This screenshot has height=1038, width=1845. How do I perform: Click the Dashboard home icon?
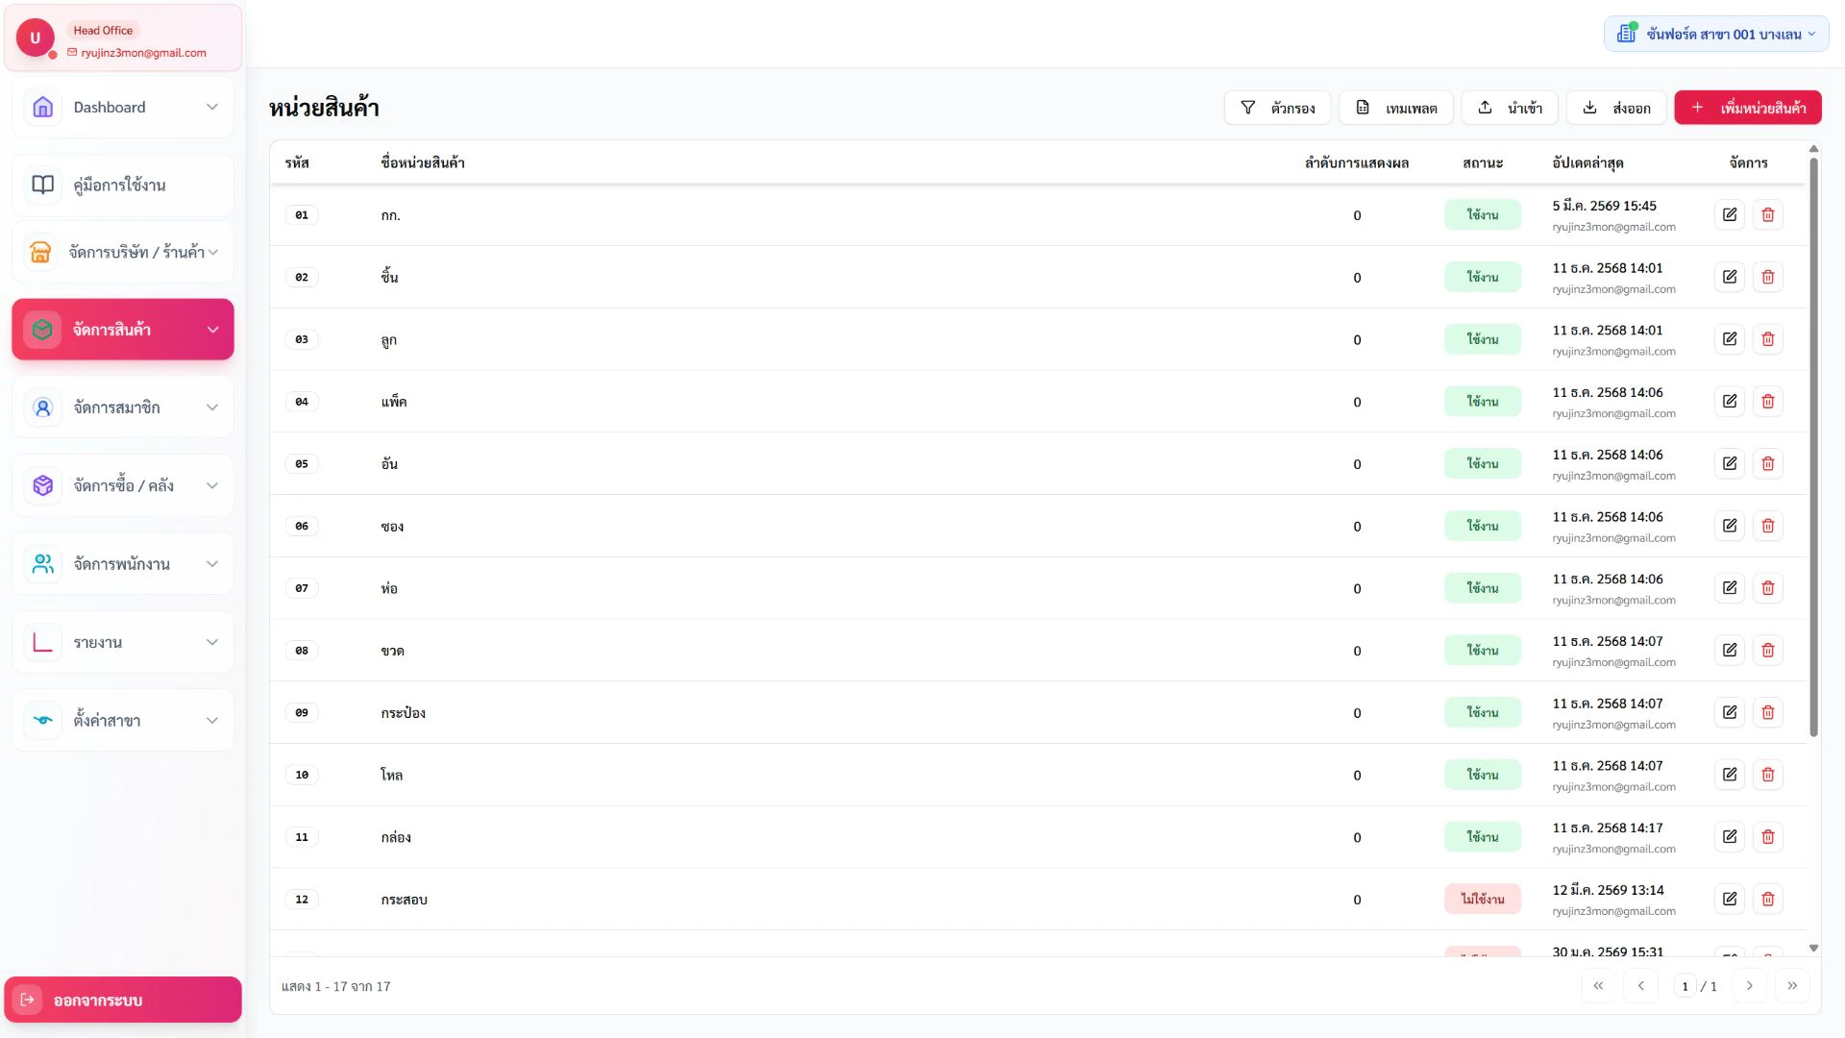click(x=42, y=108)
